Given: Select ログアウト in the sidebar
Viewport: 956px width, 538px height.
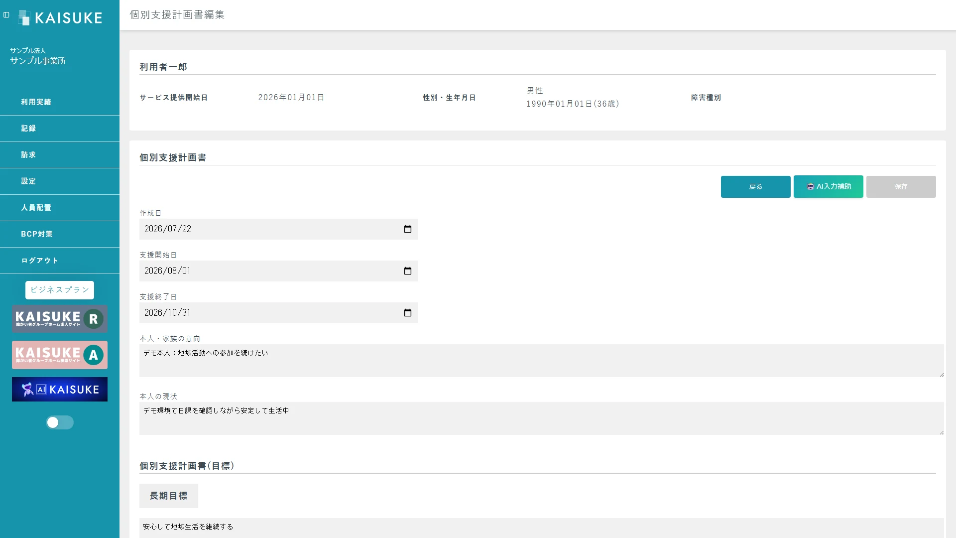Looking at the screenshot, I should coord(60,261).
